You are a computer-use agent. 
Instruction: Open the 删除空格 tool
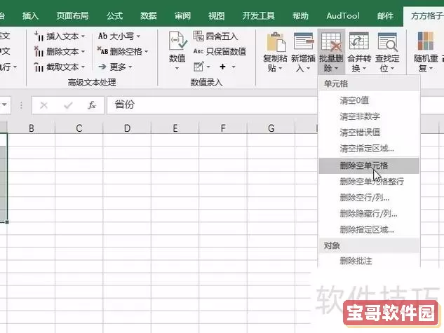click(x=123, y=51)
